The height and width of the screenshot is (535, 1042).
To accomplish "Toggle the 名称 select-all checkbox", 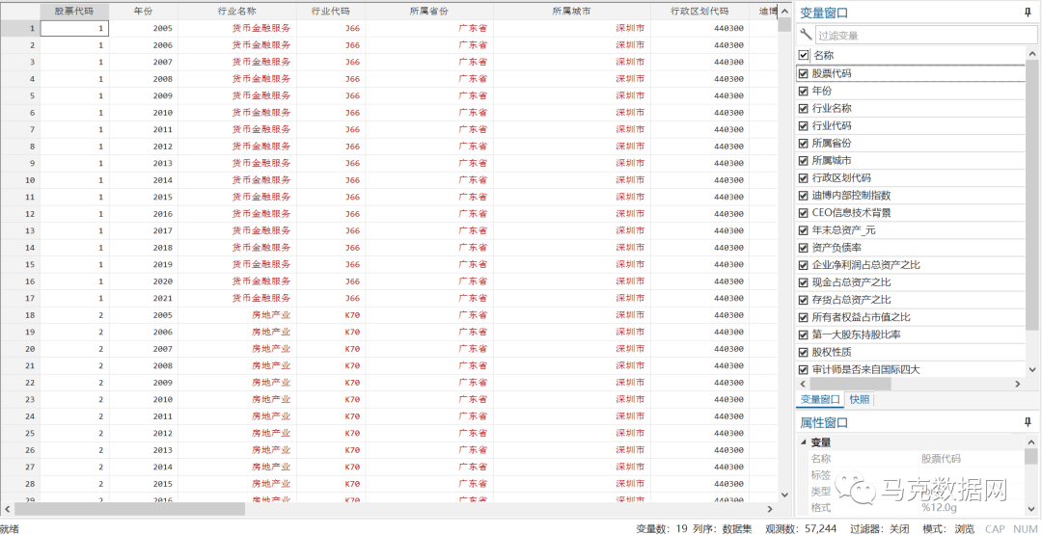I will [x=804, y=56].
